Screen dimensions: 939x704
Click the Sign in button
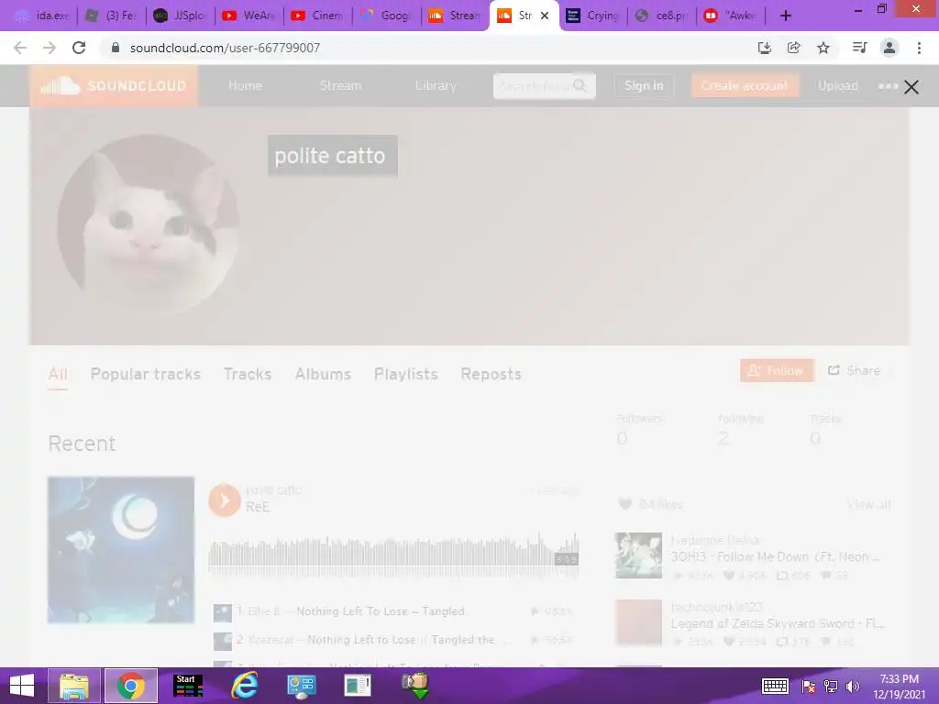[644, 85]
